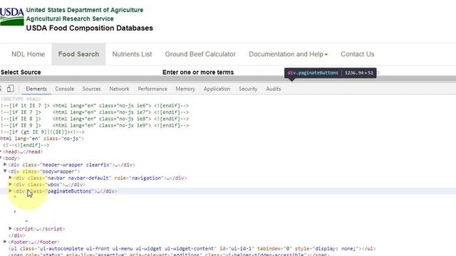Screen dimensions: 456x256
Task: Open the Sources tab
Action: pyautogui.click(x=91, y=89)
